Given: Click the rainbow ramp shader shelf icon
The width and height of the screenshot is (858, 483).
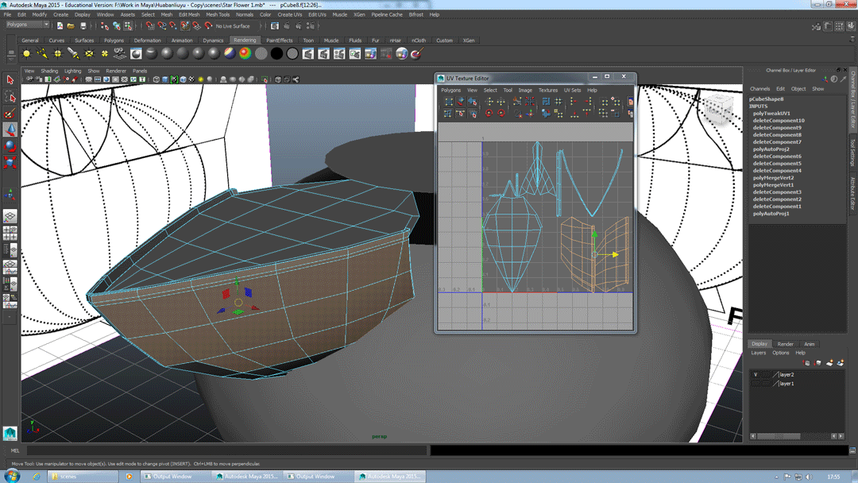Looking at the screenshot, I should (x=245, y=54).
